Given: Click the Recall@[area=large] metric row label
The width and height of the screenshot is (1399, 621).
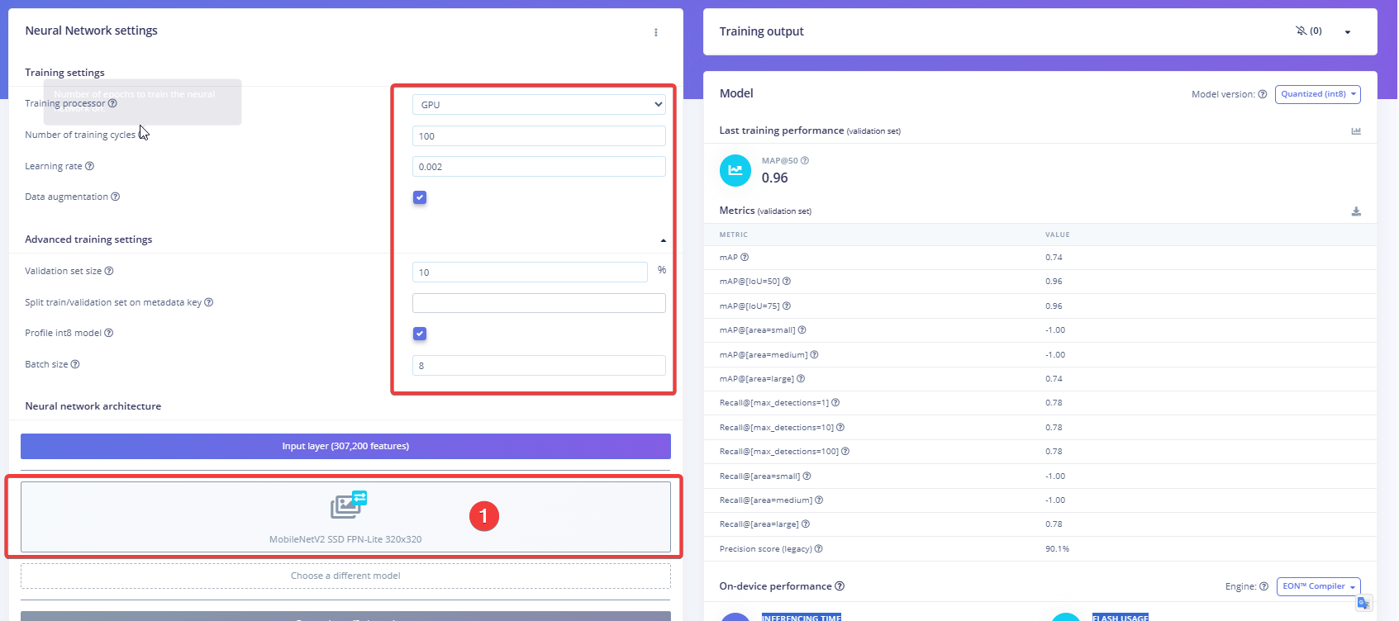Looking at the screenshot, I should (759, 524).
